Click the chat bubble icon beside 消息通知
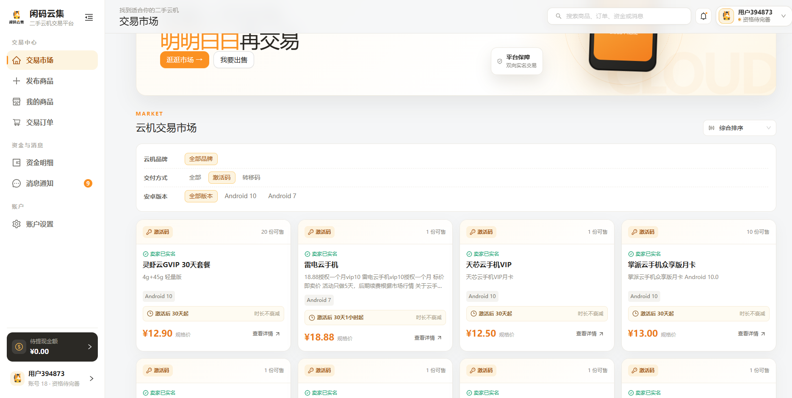Screen dimensions: 792x398 tap(17, 183)
